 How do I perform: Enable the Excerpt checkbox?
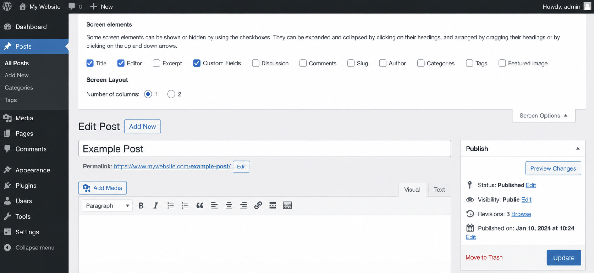point(157,63)
